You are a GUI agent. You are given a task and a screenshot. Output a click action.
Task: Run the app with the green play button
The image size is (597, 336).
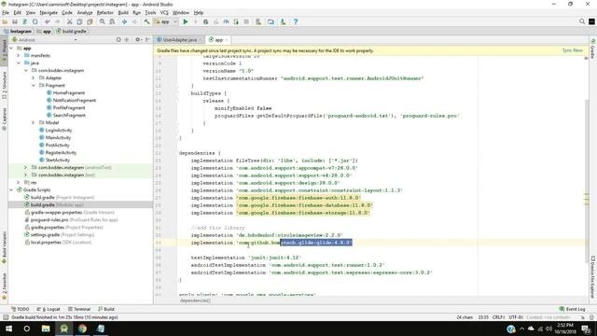point(186,21)
